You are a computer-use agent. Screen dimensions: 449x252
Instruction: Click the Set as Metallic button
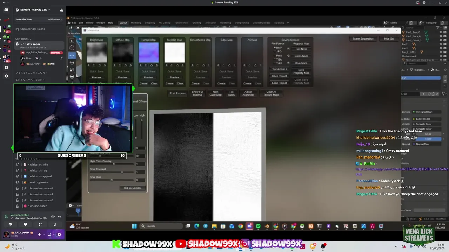pyautogui.click(x=132, y=188)
